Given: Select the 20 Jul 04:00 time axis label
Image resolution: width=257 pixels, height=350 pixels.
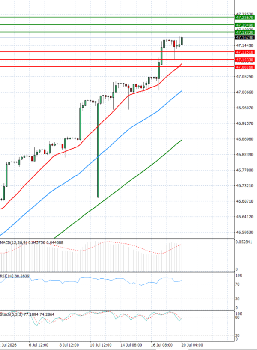Looking at the screenshot, I should click(x=192, y=345).
